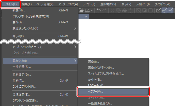The width and height of the screenshot is (175, 106).
Task: Click the Deselect icon
Action: (x=138, y=10)
